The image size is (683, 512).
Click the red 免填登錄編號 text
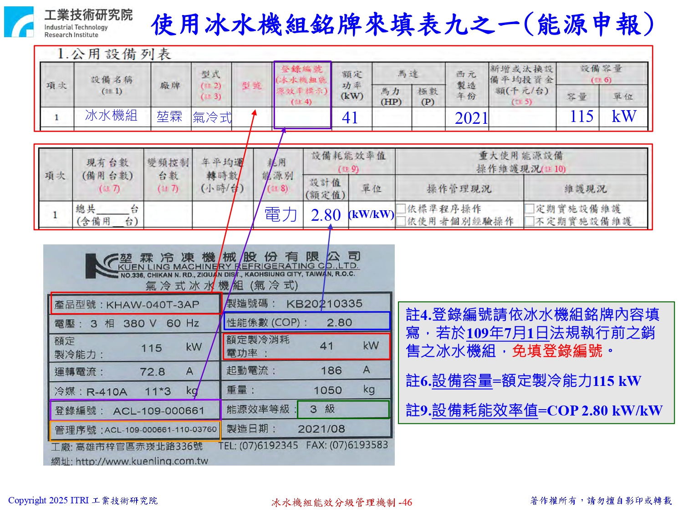pos(557,351)
